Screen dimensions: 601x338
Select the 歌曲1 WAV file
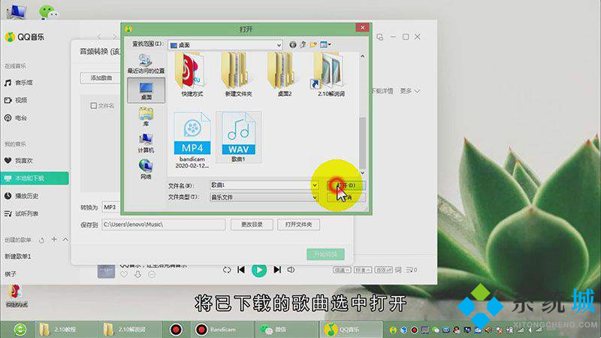238,137
